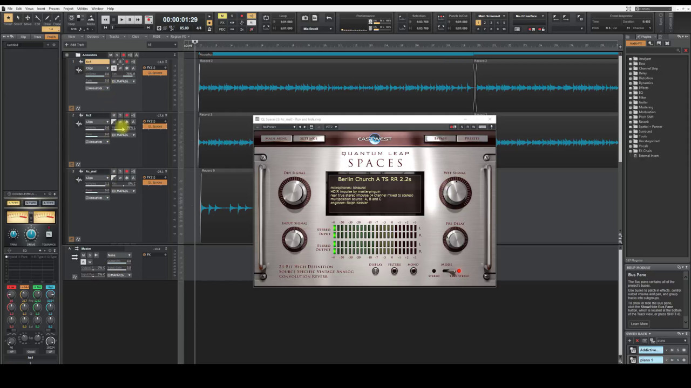Choose the Erase tool

[x=57, y=19]
